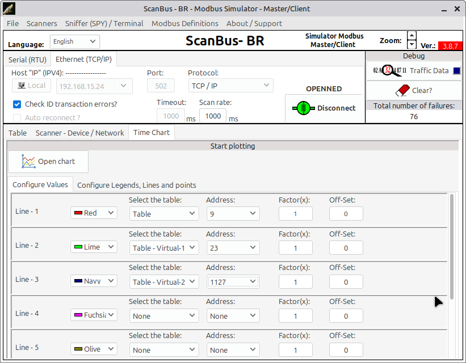Open the Modbus Definitions menu
466x363 pixels.
(184, 23)
